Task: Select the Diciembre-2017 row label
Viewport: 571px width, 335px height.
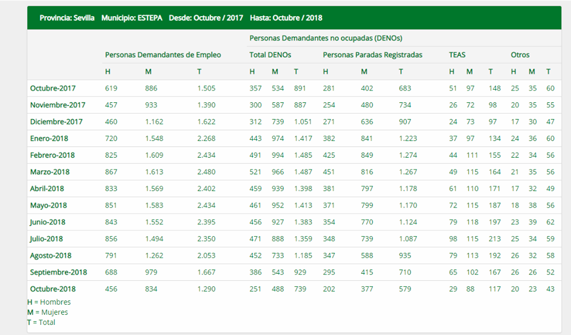Action: (57, 121)
